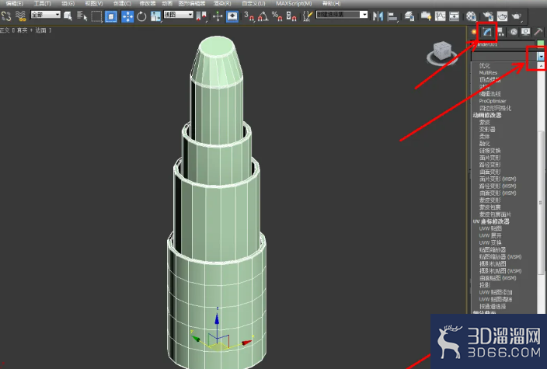
Task: Click the Align tool icon
Action: pos(392,16)
